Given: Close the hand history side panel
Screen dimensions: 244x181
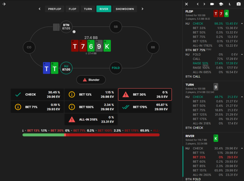Looking at the screenshot, I should click(x=186, y=4).
